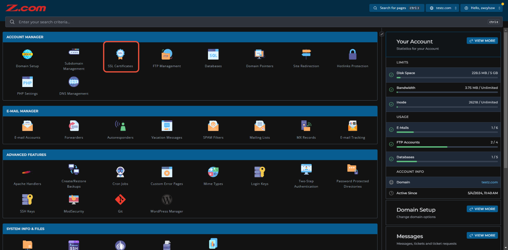Open the testz.com domain selector dropdown
Image resolution: width=508 pixels, height=250 pixels.
(442, 8)
